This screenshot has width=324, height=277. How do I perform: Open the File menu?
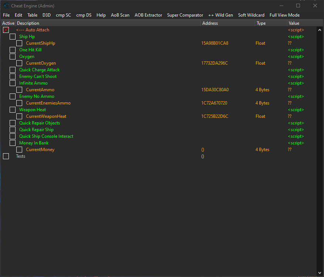click(x=6, y=15)
